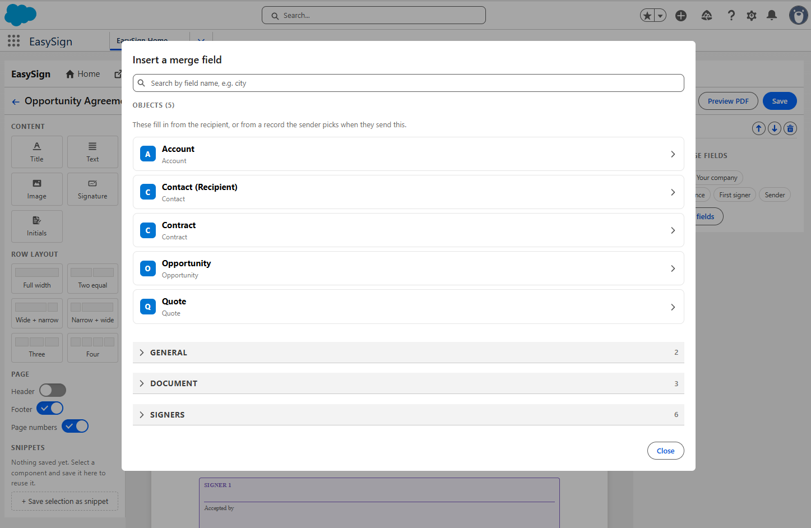811x528 pixels.
Task: Click the Quote icon badge
Action: 148,307
